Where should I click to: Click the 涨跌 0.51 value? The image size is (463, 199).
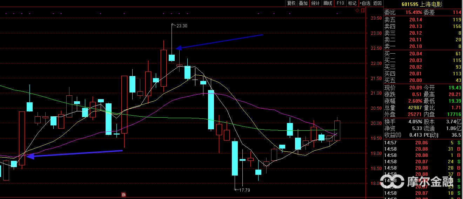417,94
